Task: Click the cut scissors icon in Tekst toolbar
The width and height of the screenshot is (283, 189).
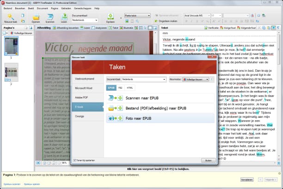Action: pyautogui.click(x=259, y=28)
